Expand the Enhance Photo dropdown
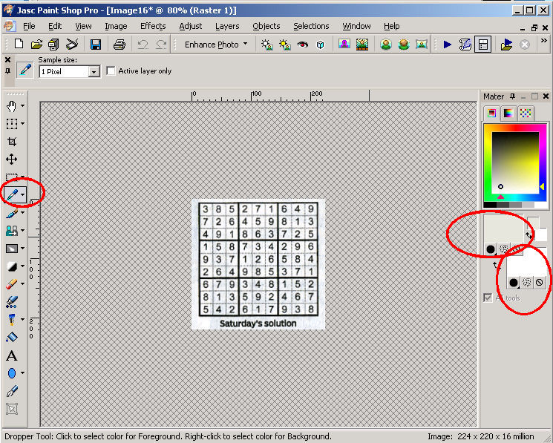The image size is (553, 443). pyautogui.click(x=246, y=45)
